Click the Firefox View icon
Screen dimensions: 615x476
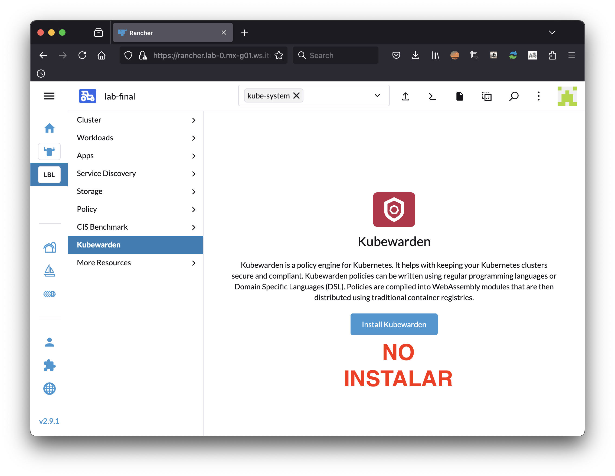click(98, 33)
